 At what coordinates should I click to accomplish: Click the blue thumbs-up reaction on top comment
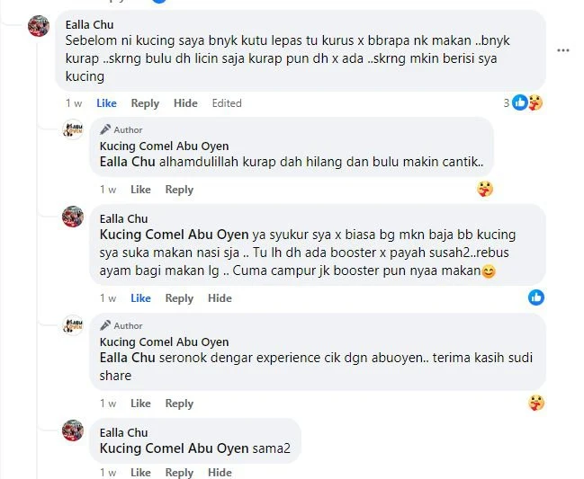(x=520, y=102)
